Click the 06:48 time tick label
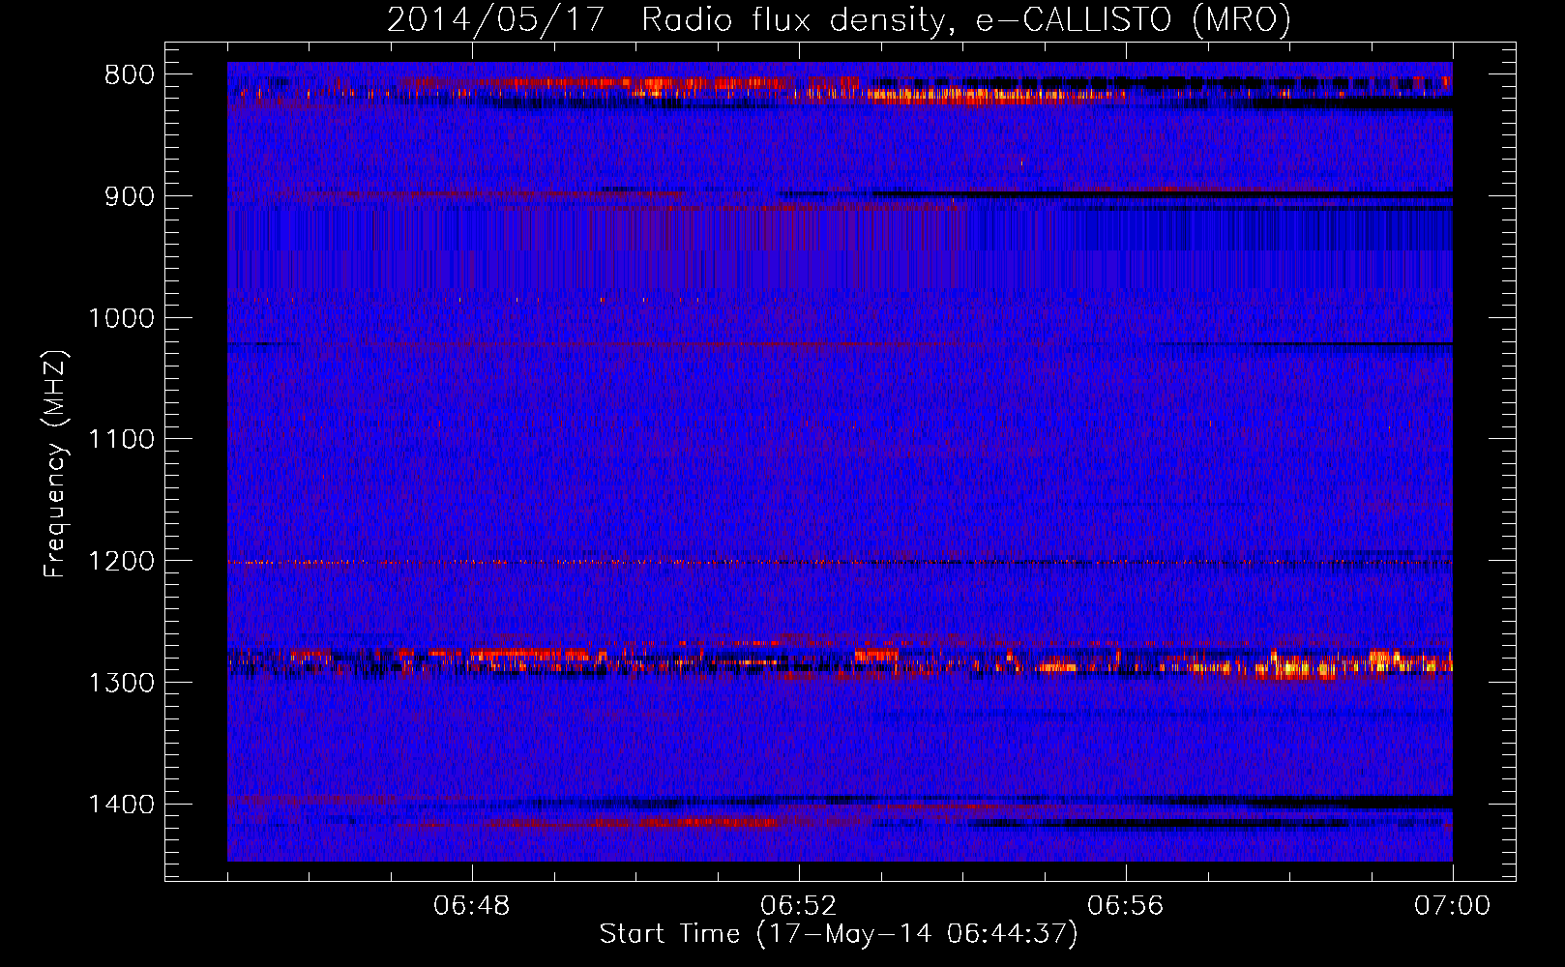 (x=472, y=906)
